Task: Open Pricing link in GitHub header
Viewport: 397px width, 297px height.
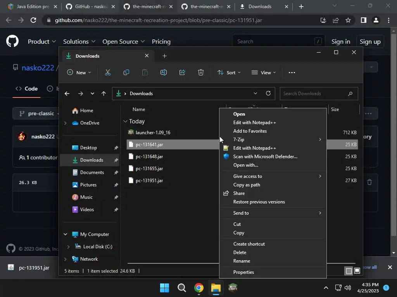Action: 161,42
